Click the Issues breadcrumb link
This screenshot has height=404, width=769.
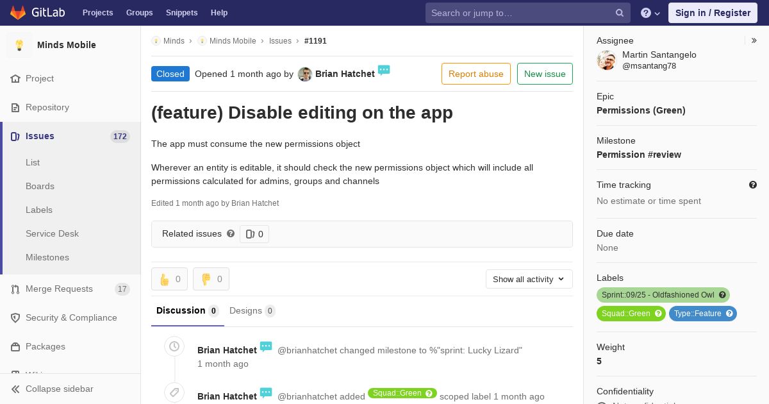280,41
